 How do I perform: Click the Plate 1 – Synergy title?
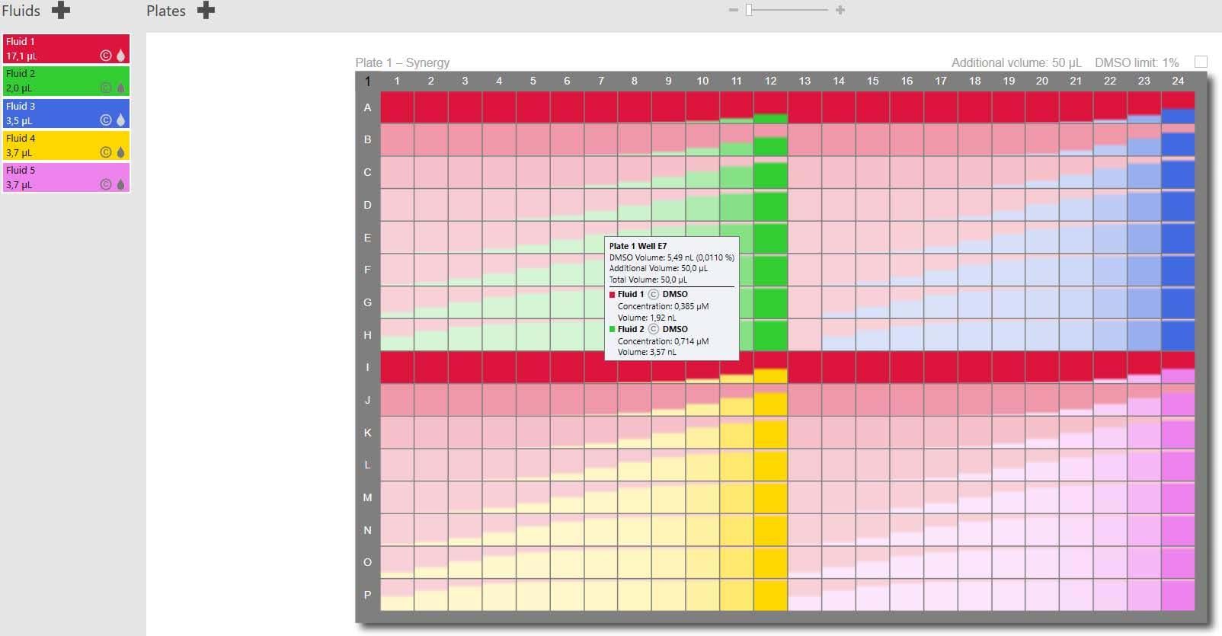click(x=402, y=62)
